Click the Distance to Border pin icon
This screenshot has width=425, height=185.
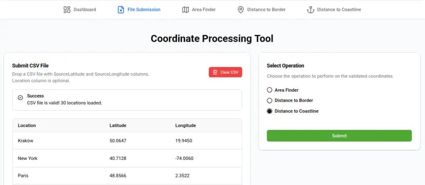point(240,10)
